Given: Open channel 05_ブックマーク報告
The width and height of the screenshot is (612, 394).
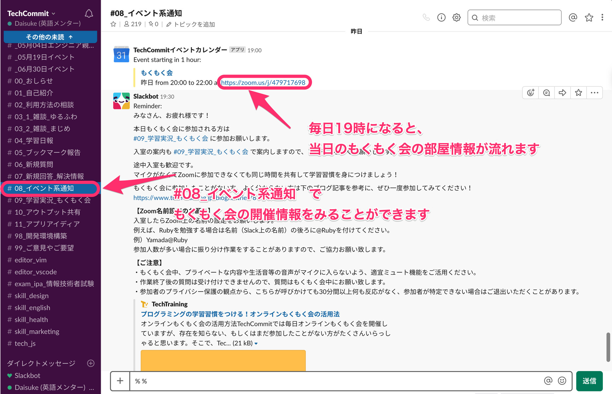Looking at the screenshot, I should 50,152.
